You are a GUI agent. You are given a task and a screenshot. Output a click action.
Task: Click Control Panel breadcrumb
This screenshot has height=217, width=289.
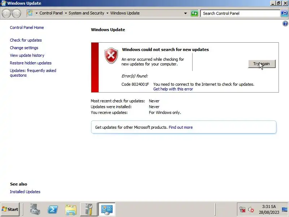click(51, 13)
